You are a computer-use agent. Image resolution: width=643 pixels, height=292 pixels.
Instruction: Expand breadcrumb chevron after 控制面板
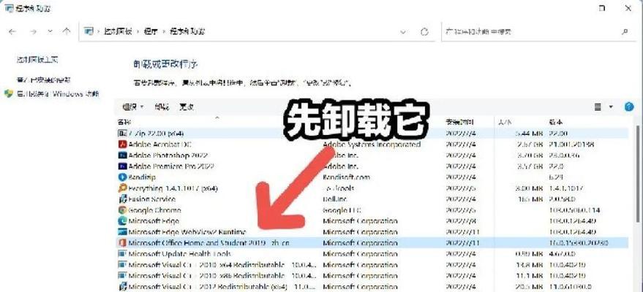(138, 31)
